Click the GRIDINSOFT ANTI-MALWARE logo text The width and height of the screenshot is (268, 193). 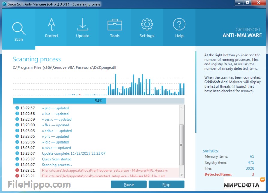pyautogui.click(x=242, y=33)
